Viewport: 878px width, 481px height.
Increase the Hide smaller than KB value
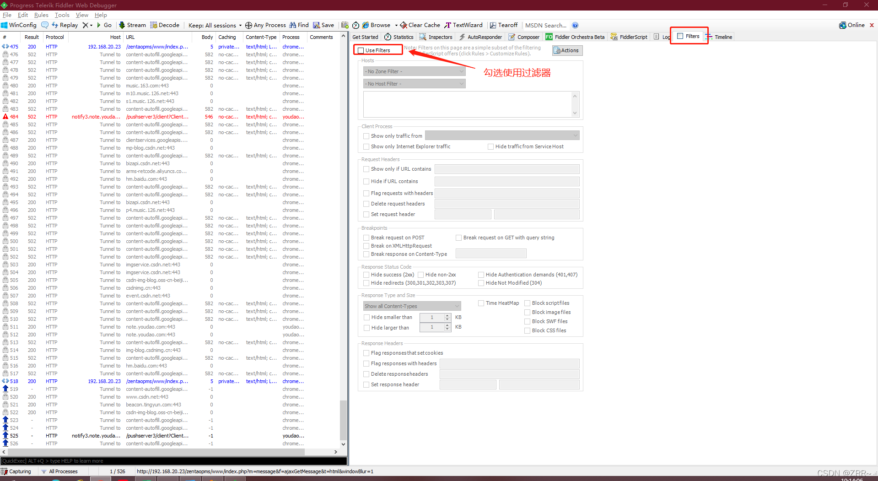[447, 315]
